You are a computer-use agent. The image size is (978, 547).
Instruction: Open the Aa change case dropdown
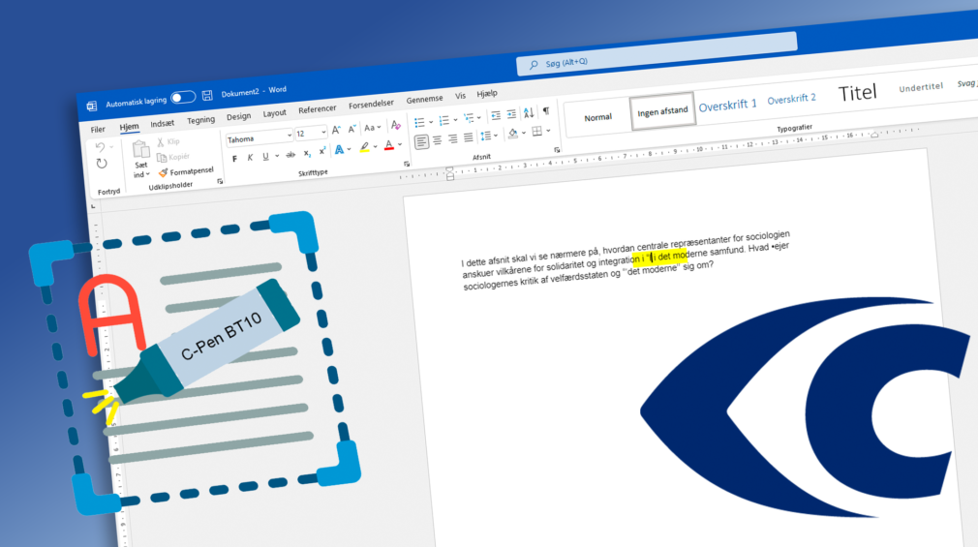(x=373, y=127)
